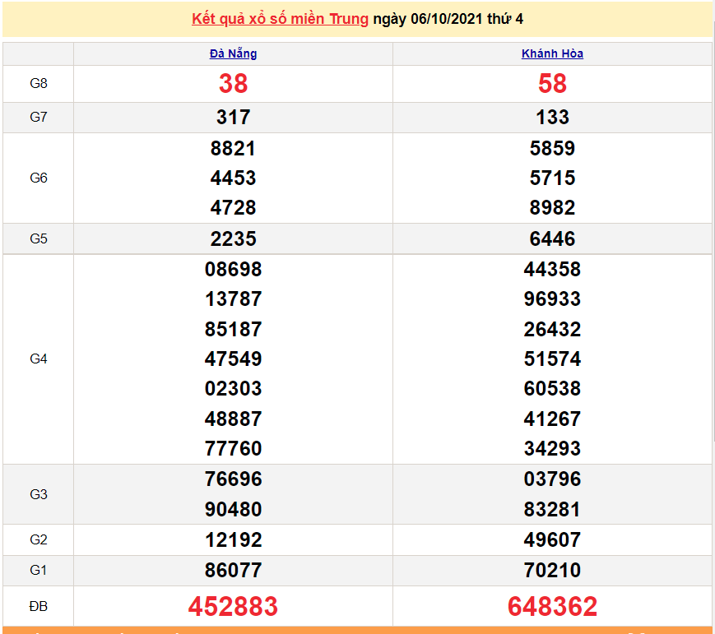Image resolution: width=715 pixels, height=634 pixels.
Task: Click the G5 result 6446
Action: tap(554, 238)
